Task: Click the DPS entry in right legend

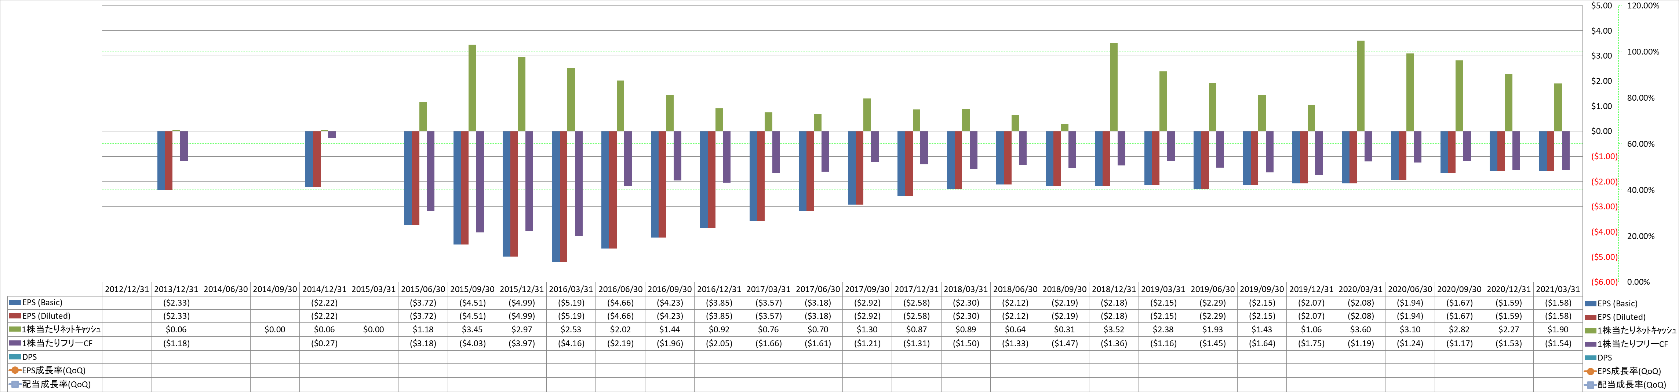Action: pos(1599,358)
